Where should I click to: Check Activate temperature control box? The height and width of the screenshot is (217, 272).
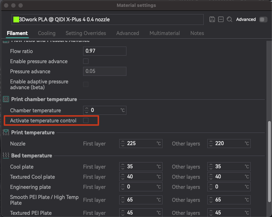[86, 121]
